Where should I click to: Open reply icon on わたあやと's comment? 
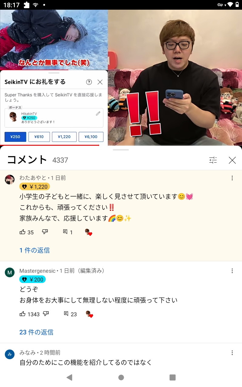point(65,232)
